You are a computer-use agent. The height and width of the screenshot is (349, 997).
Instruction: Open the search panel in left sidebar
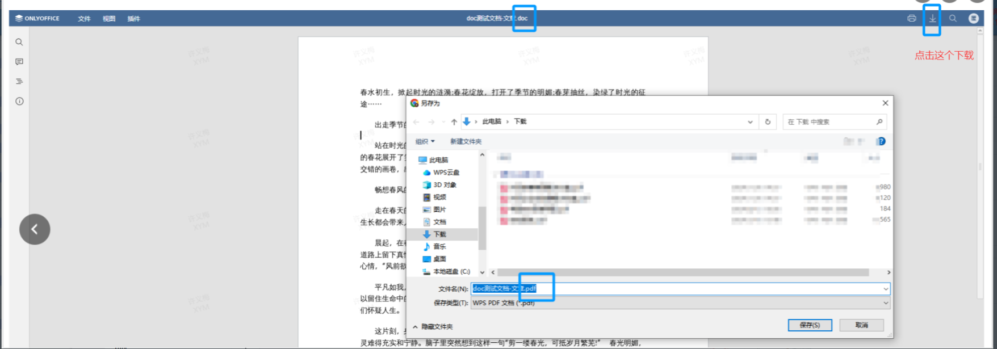tap(19, 42)
